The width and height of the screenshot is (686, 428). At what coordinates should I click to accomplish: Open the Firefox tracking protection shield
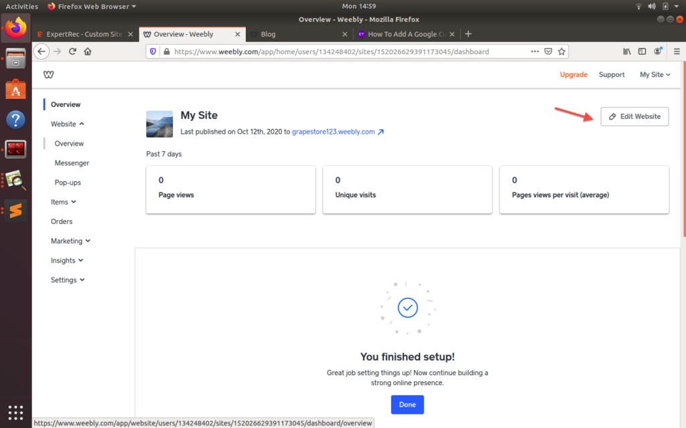tap(153, 51)
